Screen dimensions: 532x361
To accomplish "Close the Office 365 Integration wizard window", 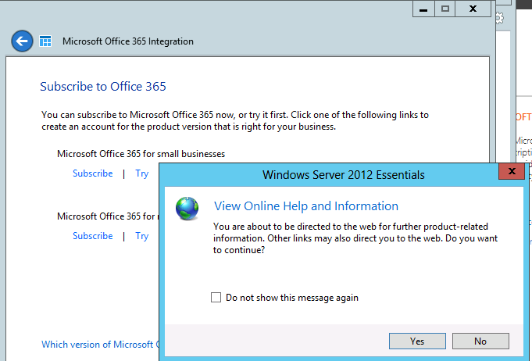I will click(473, 9).
